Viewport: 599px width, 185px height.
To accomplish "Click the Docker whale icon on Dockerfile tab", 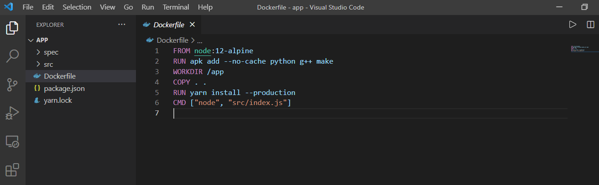I will [147, 25].
